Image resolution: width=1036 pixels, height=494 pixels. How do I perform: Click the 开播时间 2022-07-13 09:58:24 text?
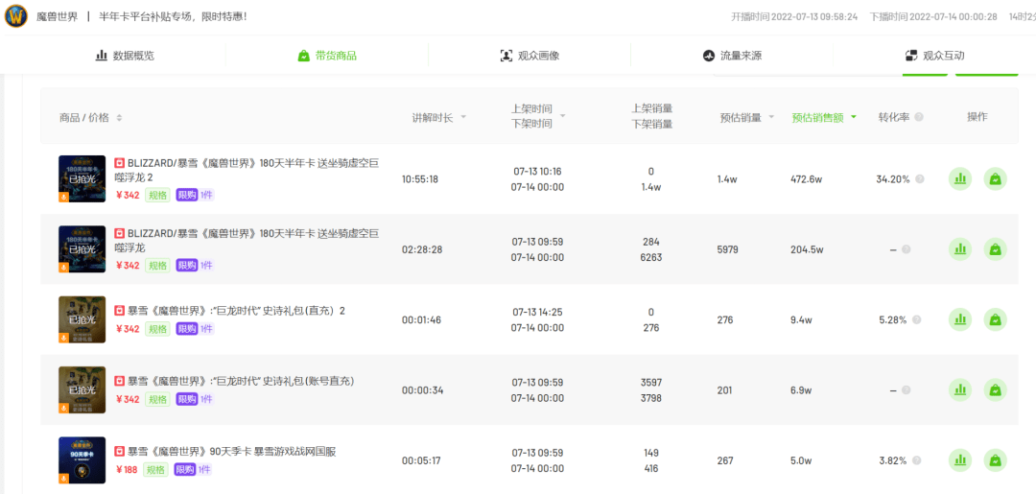tap(794, 16)
